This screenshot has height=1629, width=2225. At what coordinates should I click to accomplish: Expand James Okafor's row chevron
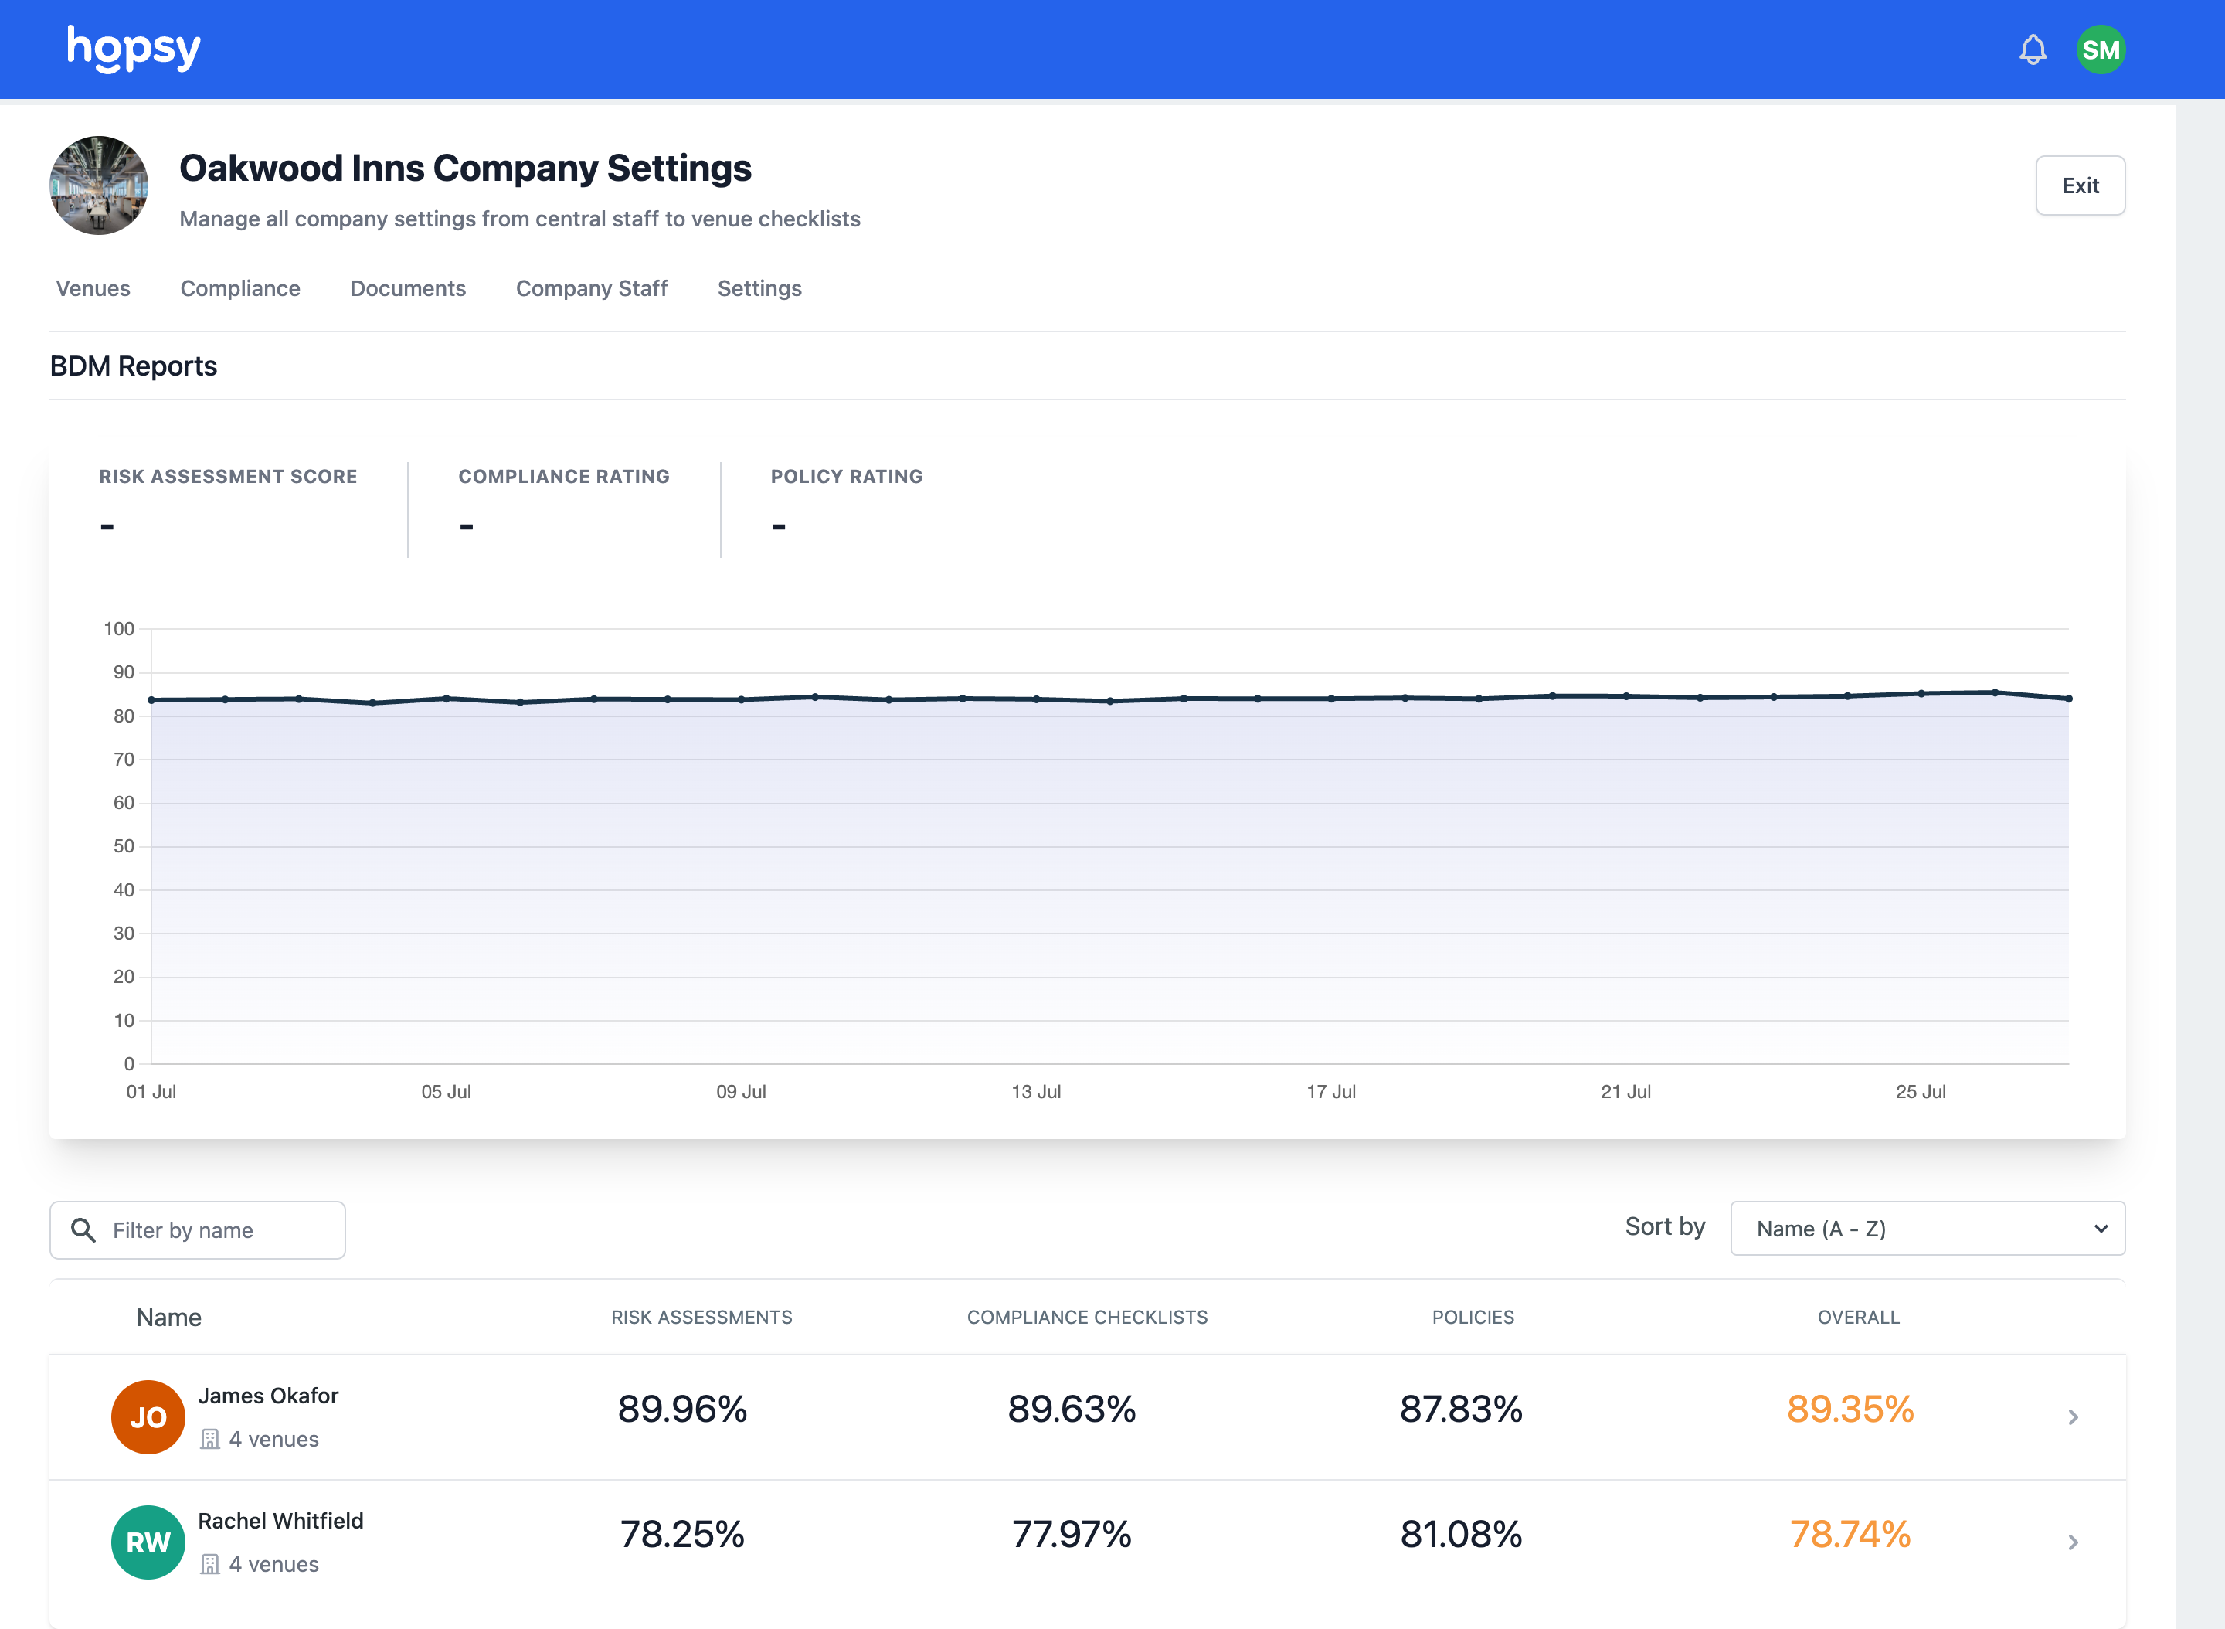click(x=2073, y=1417)
